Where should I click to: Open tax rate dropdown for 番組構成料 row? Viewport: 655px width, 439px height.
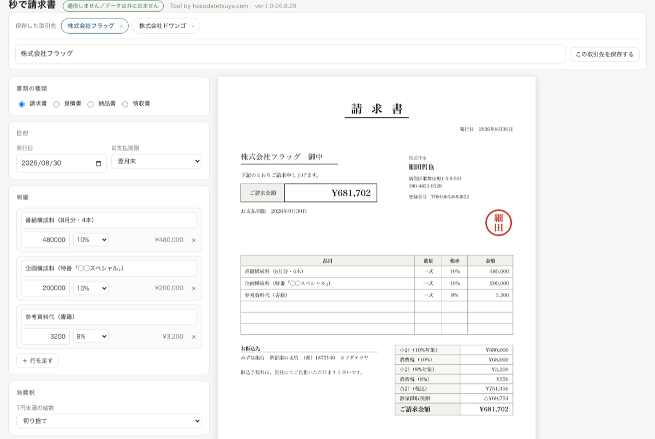point(91,240)
